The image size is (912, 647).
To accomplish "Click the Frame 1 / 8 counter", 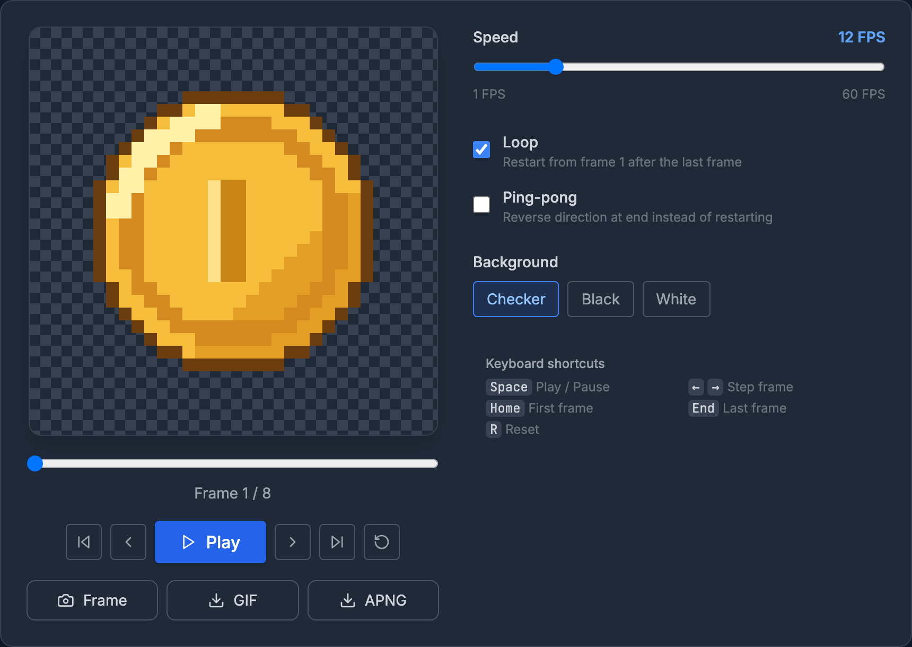I will click(x=233, y=493).
